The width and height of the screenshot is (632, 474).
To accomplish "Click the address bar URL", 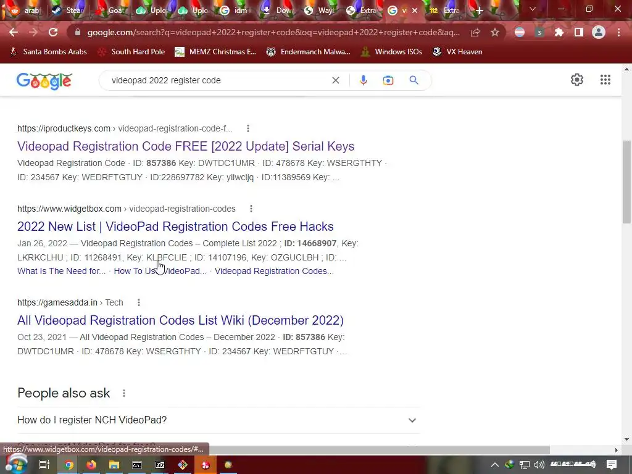I will (273, 32).
